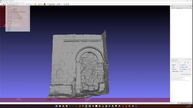Open Windows Start menu on taskbar
This screenshot has width=193, height=108.
pos(56,106)
